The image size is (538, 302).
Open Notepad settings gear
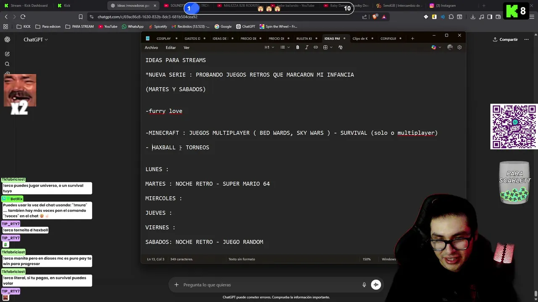459,47
